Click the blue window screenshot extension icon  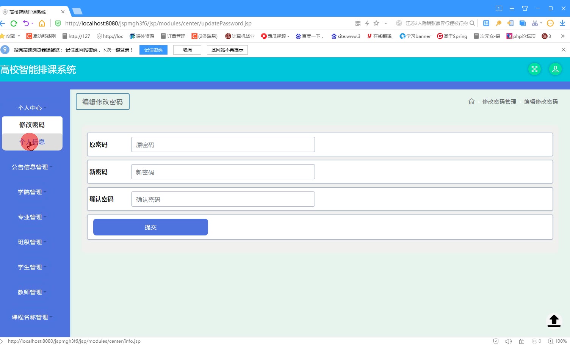(x=523, y=24)
